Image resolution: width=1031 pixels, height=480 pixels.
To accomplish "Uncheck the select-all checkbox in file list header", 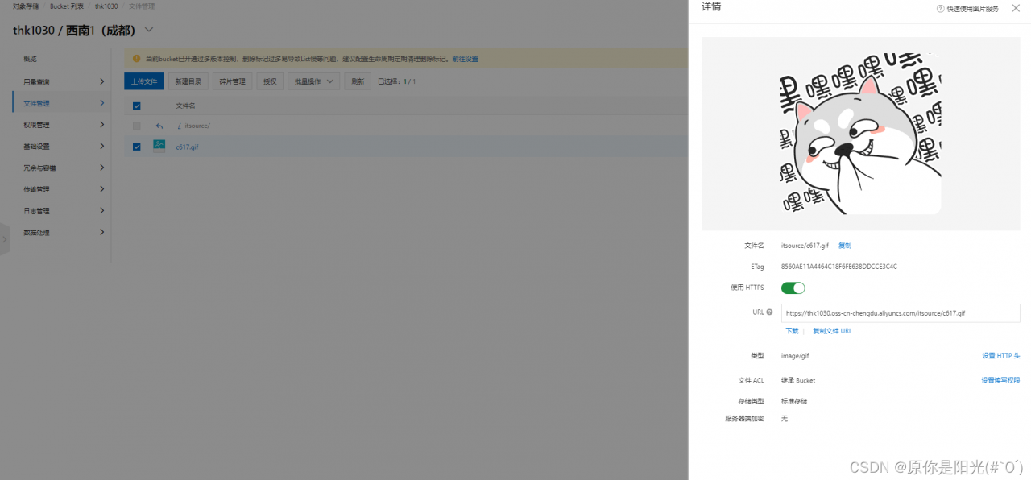I will click(137, 105).
